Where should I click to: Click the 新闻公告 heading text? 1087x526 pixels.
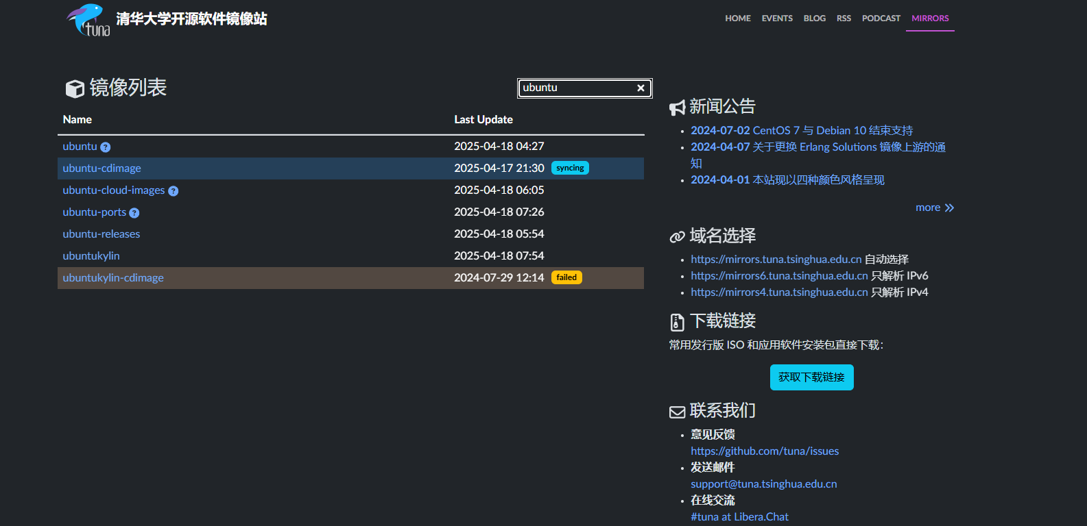coord(722,107)
